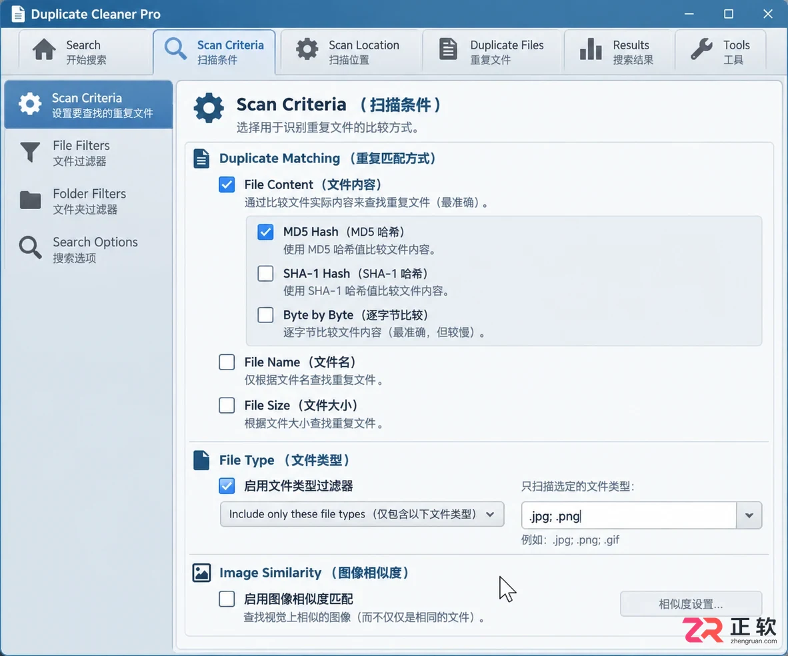788x656 pixels.
Task: Select Scan Criteria in the sidebar
Action: tap(89, 105)
